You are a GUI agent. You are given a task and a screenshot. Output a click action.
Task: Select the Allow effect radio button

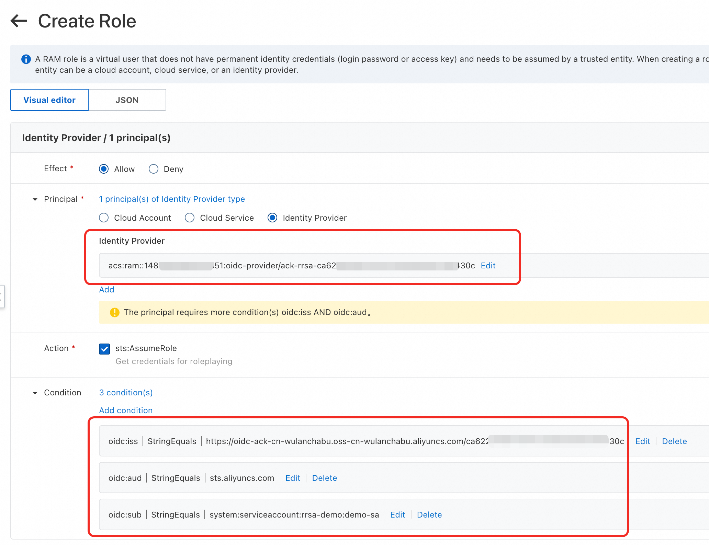pyautogui.click(x=104, y=169)
